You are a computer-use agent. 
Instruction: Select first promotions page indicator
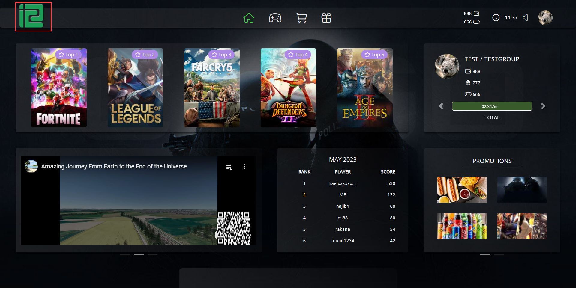point(485,254)
